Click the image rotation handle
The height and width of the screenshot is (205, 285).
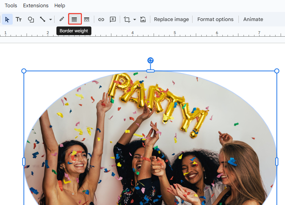150,60
